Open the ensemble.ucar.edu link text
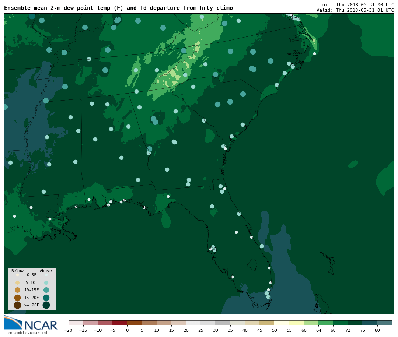The height and width of the screenshot is (337, 398). coord(29,333)
